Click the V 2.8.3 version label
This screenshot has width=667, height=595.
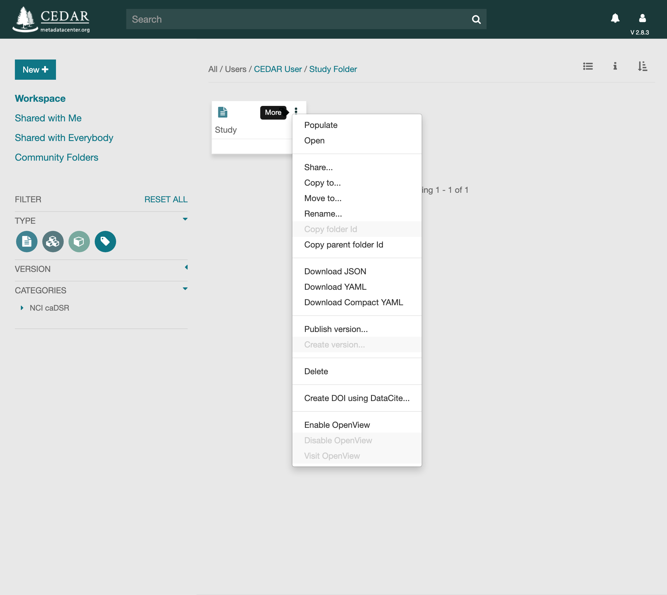640,32
